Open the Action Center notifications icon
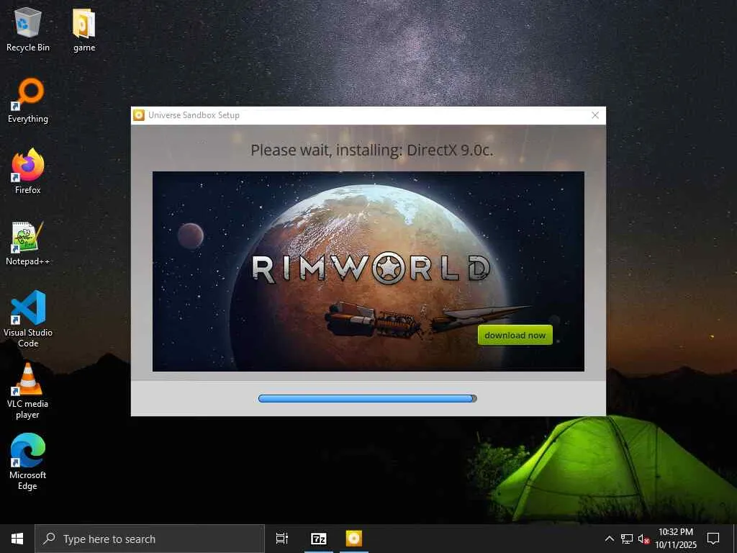Screen dimensions: 737x553 (x=713, y=539)
